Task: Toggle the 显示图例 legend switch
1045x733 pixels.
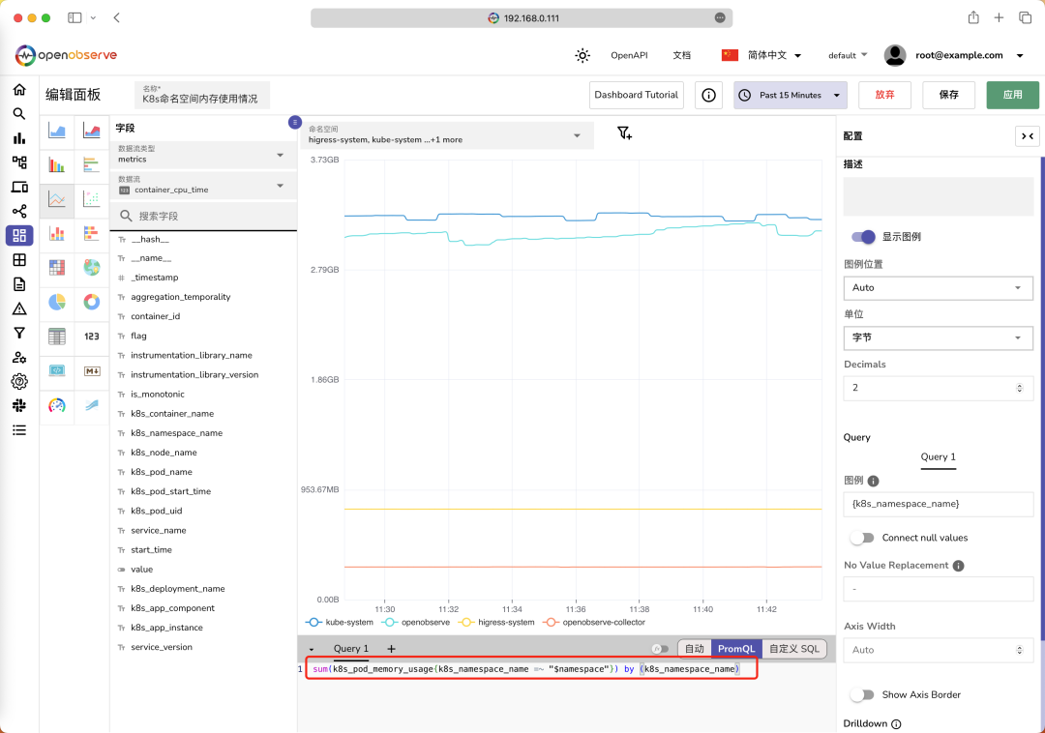Action: point(863,236)
